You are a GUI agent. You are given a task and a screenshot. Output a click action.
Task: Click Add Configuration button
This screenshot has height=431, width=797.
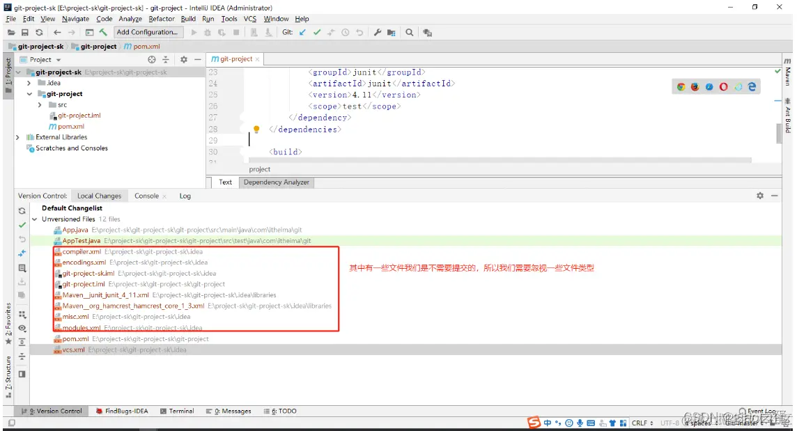148,32
